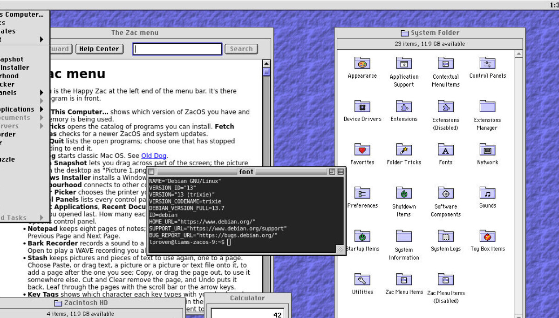Click the foot window title bar
Viewport: 559px width, 318px height.
(x=246, y=171)
